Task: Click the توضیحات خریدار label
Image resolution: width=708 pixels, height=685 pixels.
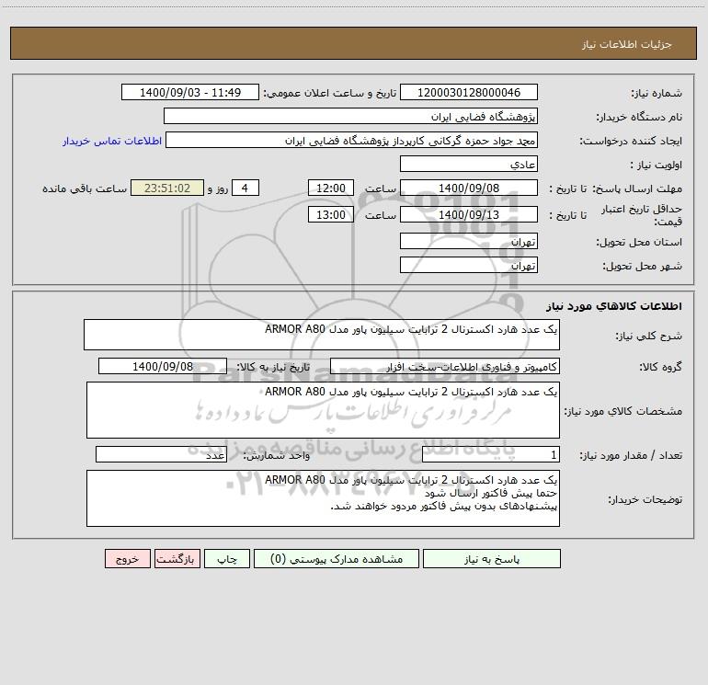Action: tap(645, 499)
